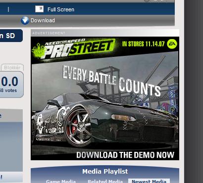This screenshot has height=183, width=203.
Task: Click the EA logo in the ad
Action: [172, 44]
